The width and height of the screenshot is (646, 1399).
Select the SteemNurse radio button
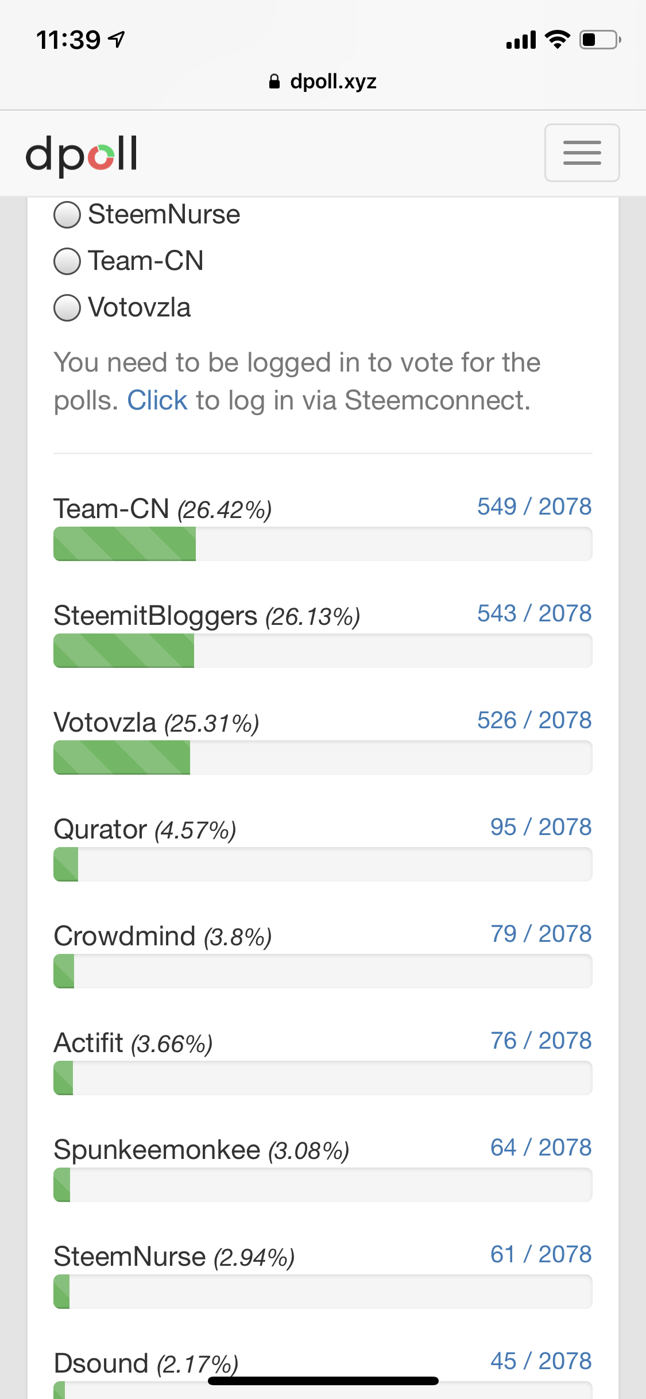[67, 215]
